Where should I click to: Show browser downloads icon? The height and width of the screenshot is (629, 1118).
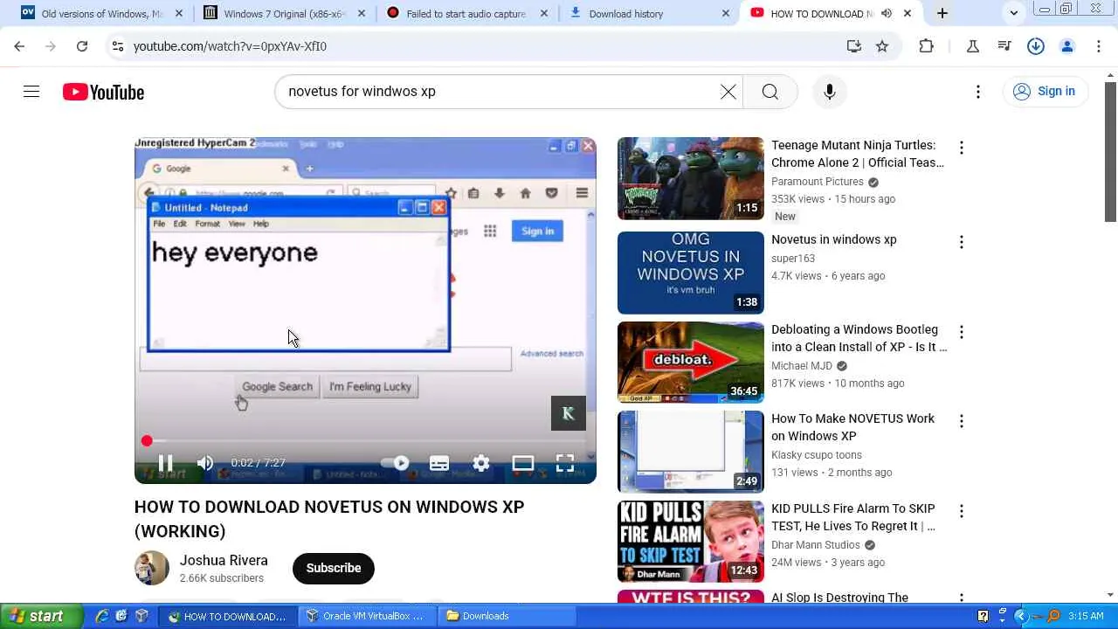pyautogui.click(x=1036, y=46)
